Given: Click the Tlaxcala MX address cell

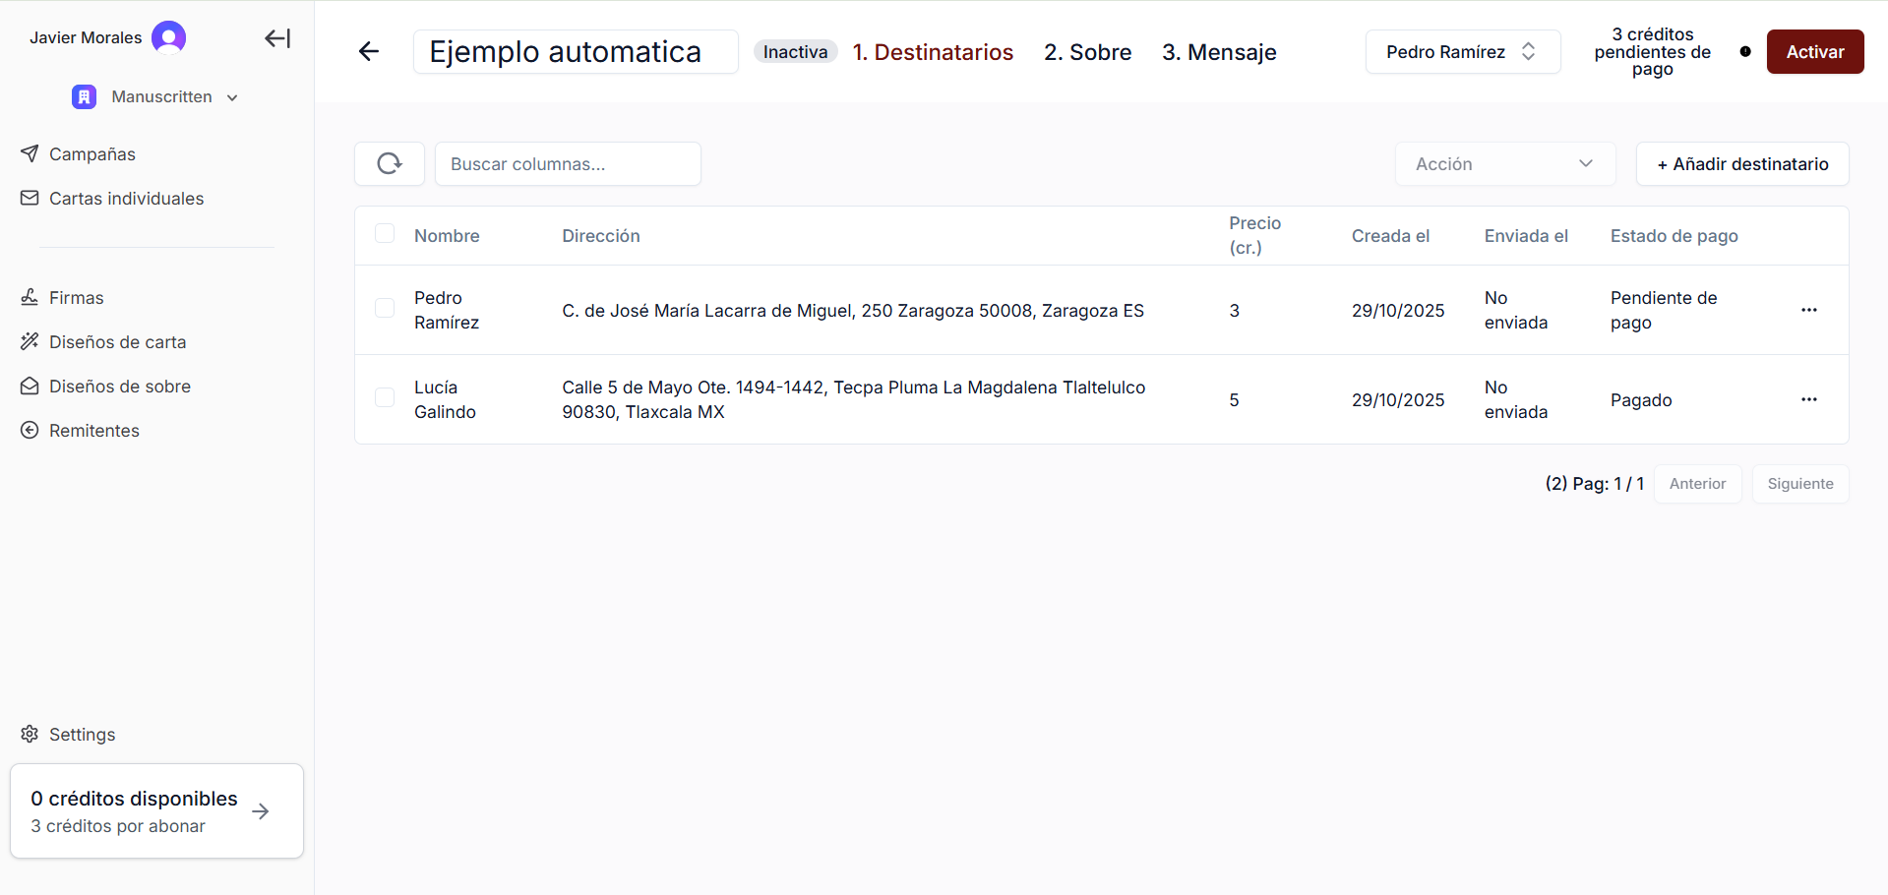Looking at the screenshot, I should click(853, 399).
